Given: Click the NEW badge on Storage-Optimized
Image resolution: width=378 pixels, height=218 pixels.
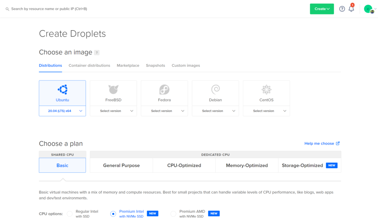Looking at the screenshot, I should click(x=331, y=166).
